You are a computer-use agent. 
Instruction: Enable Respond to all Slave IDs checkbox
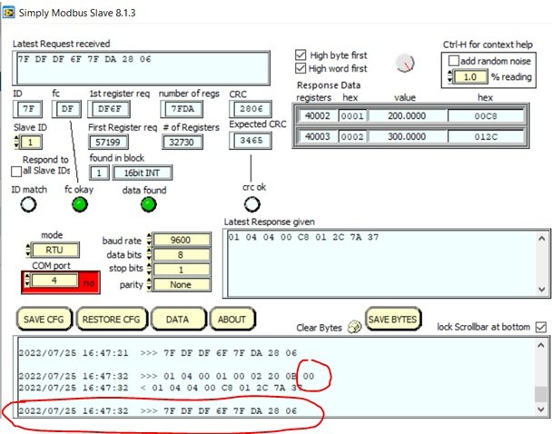click(16, 172)
